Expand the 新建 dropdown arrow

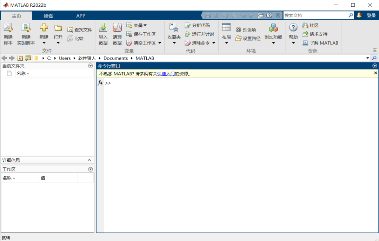[x=44, y=43]
